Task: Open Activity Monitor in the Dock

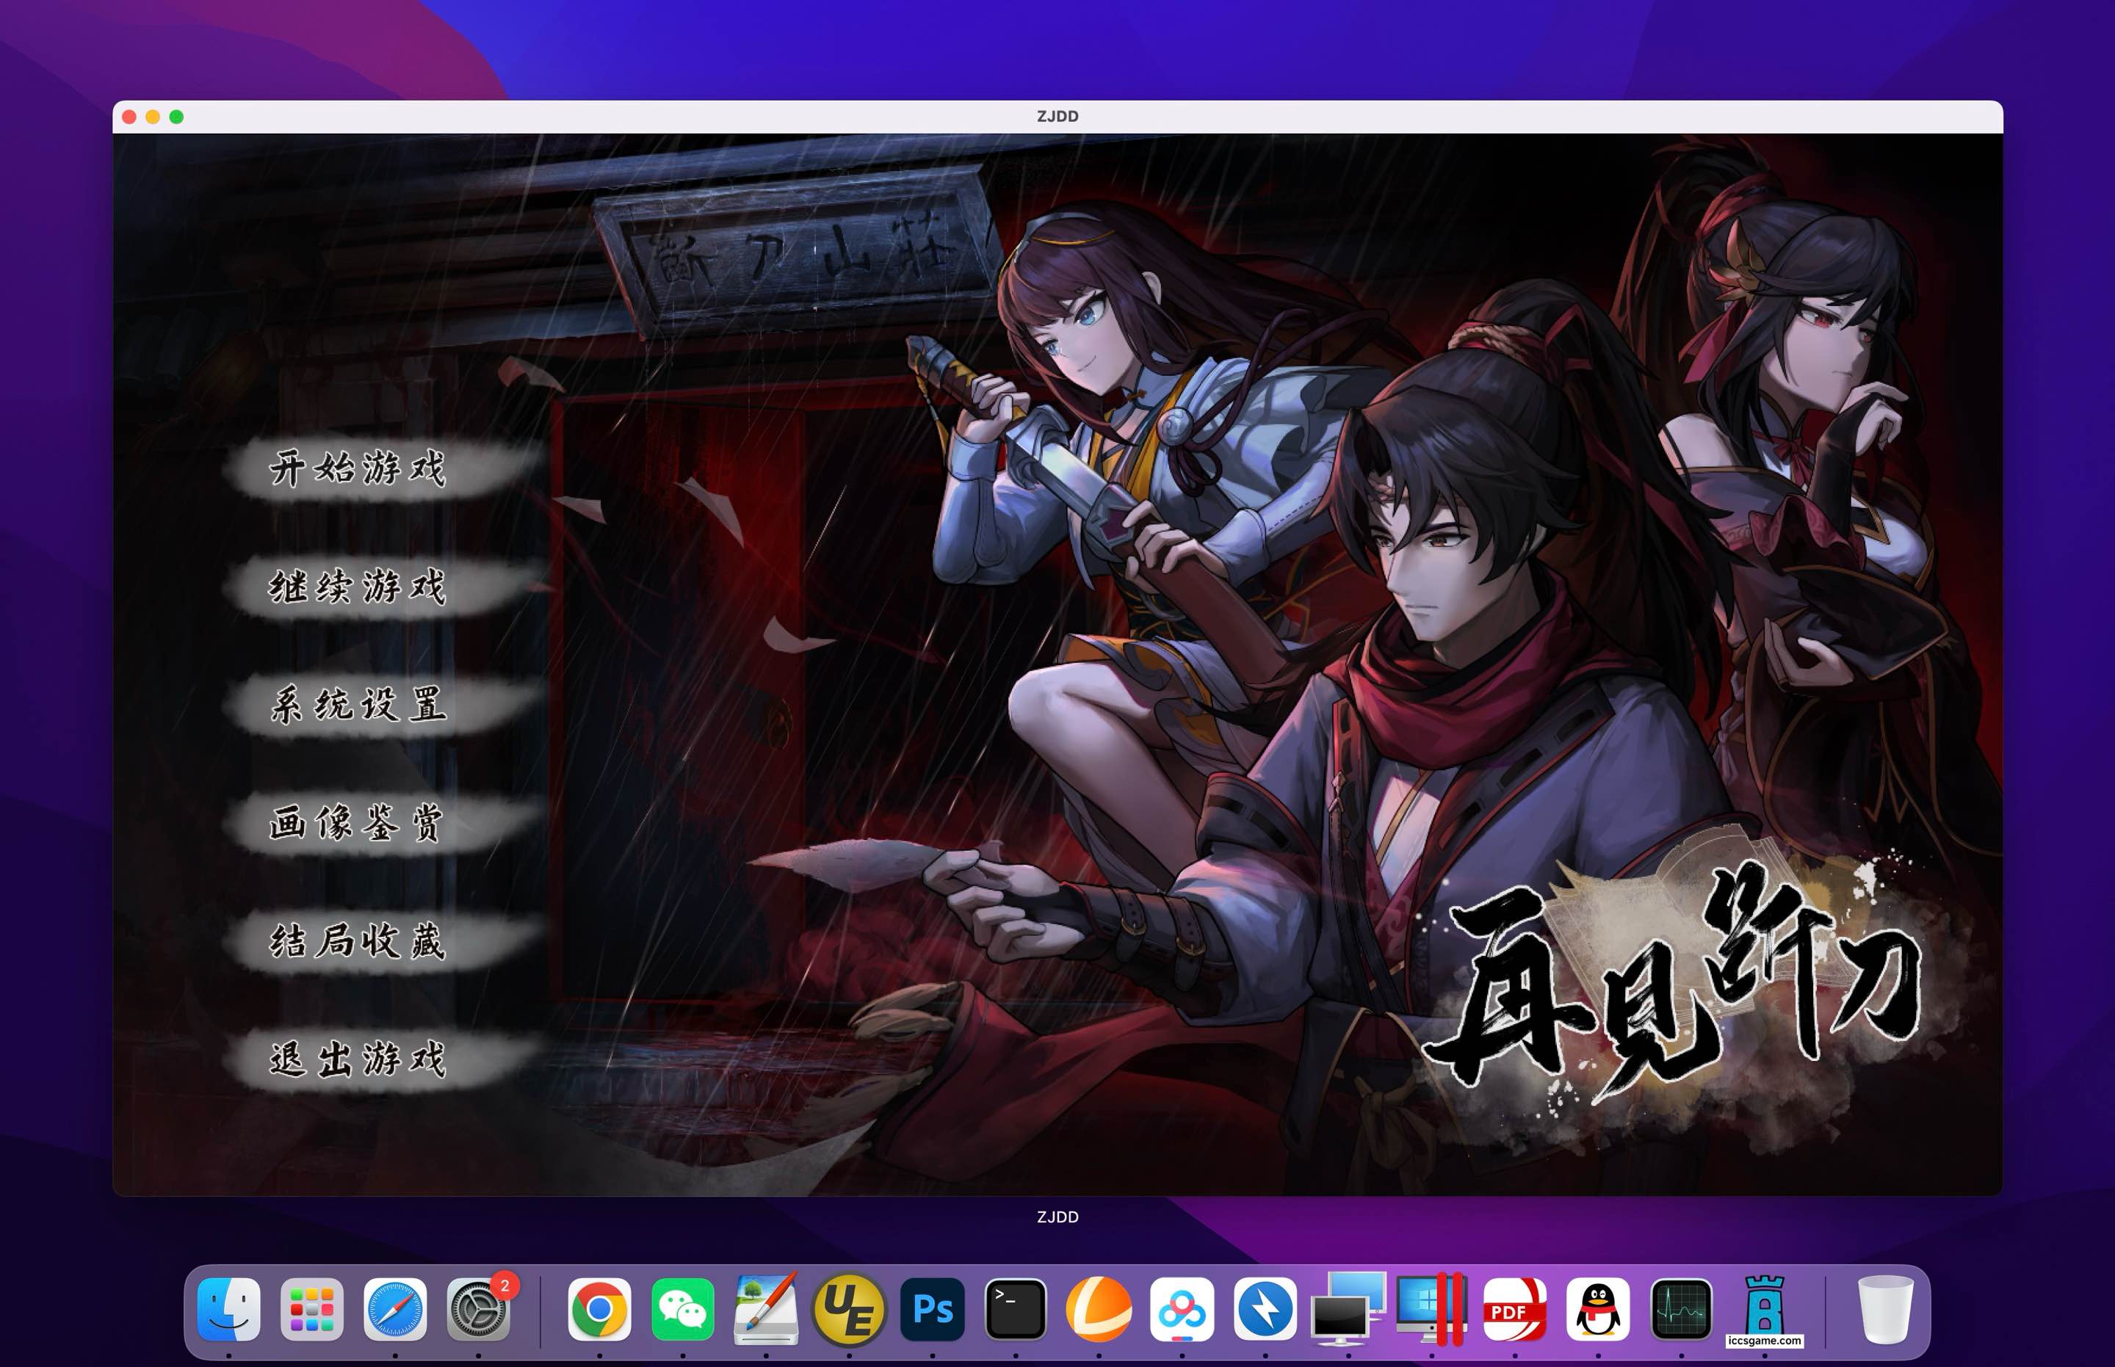Action: tap(1682, 1309)
